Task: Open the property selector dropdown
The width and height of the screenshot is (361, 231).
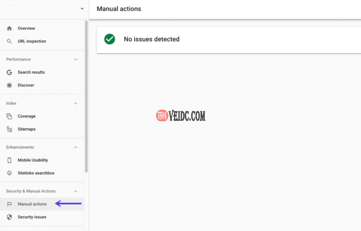Action: [x=82, y=9]
